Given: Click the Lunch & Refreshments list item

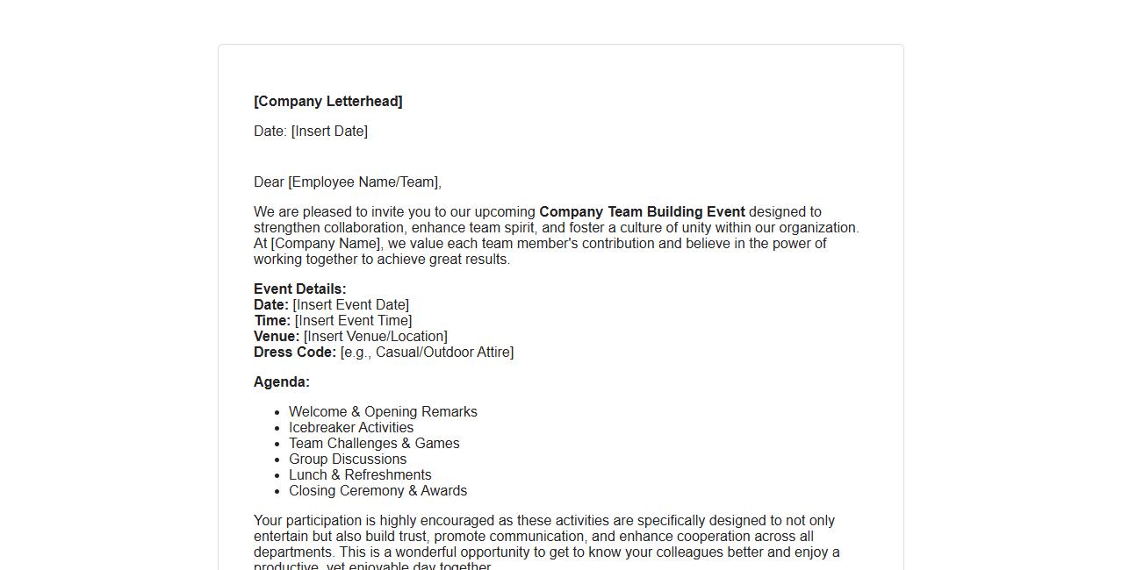Looking at the screenshot, I should pyautogui.click(x=360, y=475).
